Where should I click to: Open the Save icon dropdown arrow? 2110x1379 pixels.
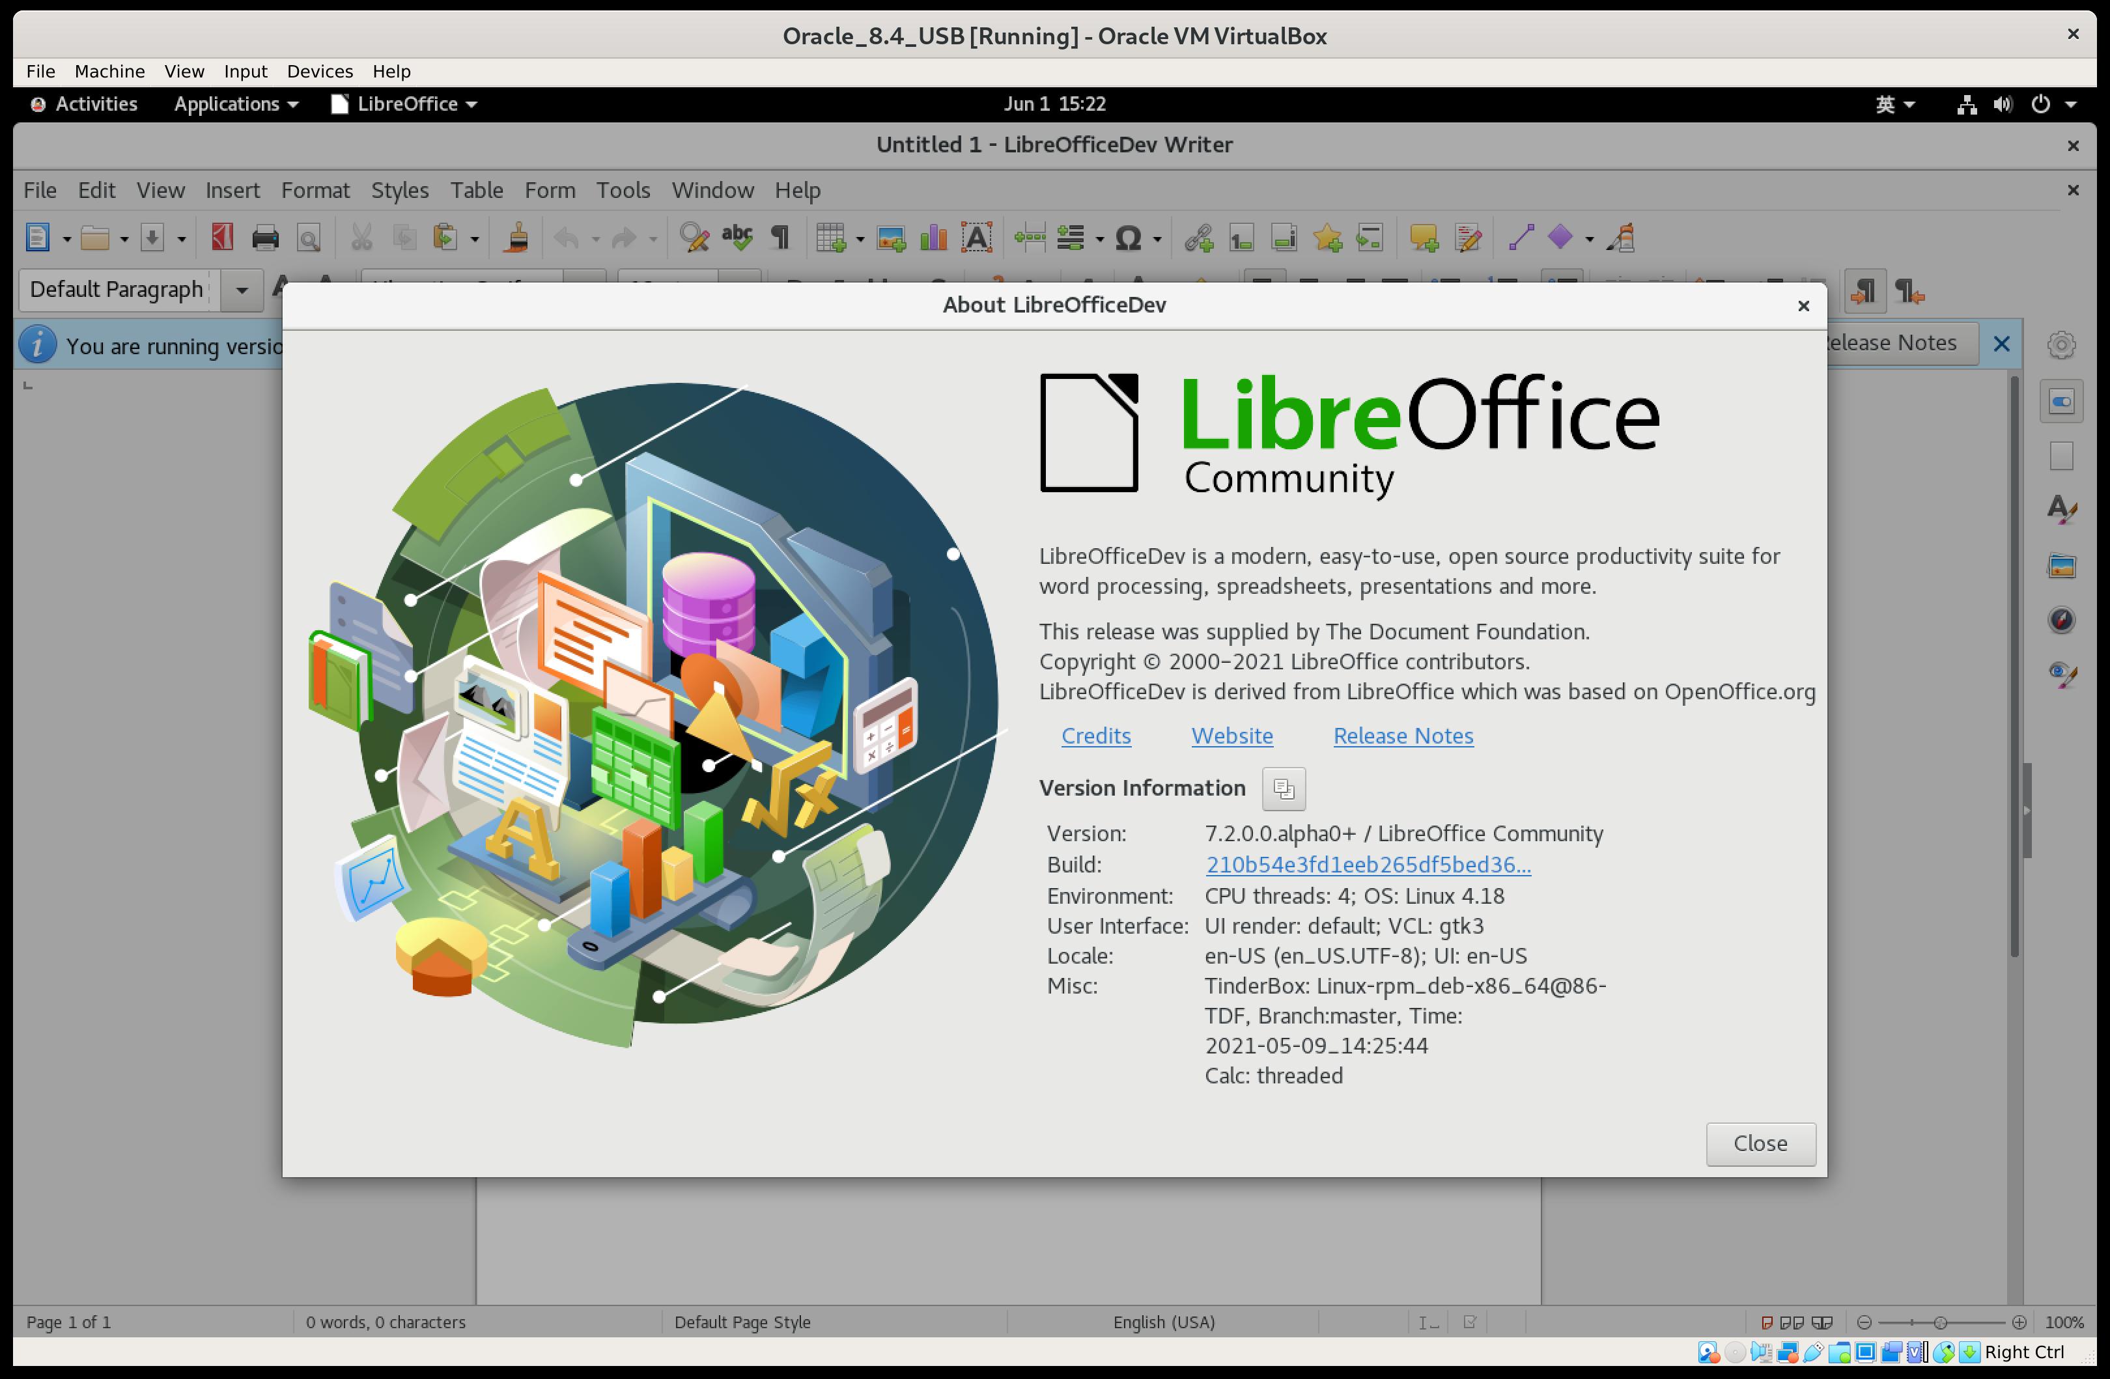(x=181, y=240)
